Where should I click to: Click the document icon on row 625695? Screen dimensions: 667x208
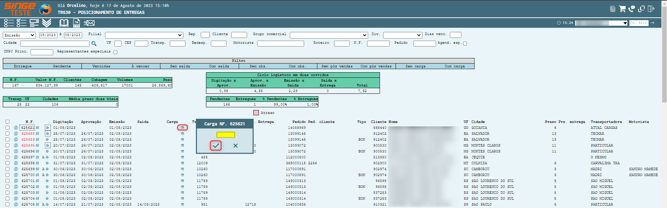point(47,145)
